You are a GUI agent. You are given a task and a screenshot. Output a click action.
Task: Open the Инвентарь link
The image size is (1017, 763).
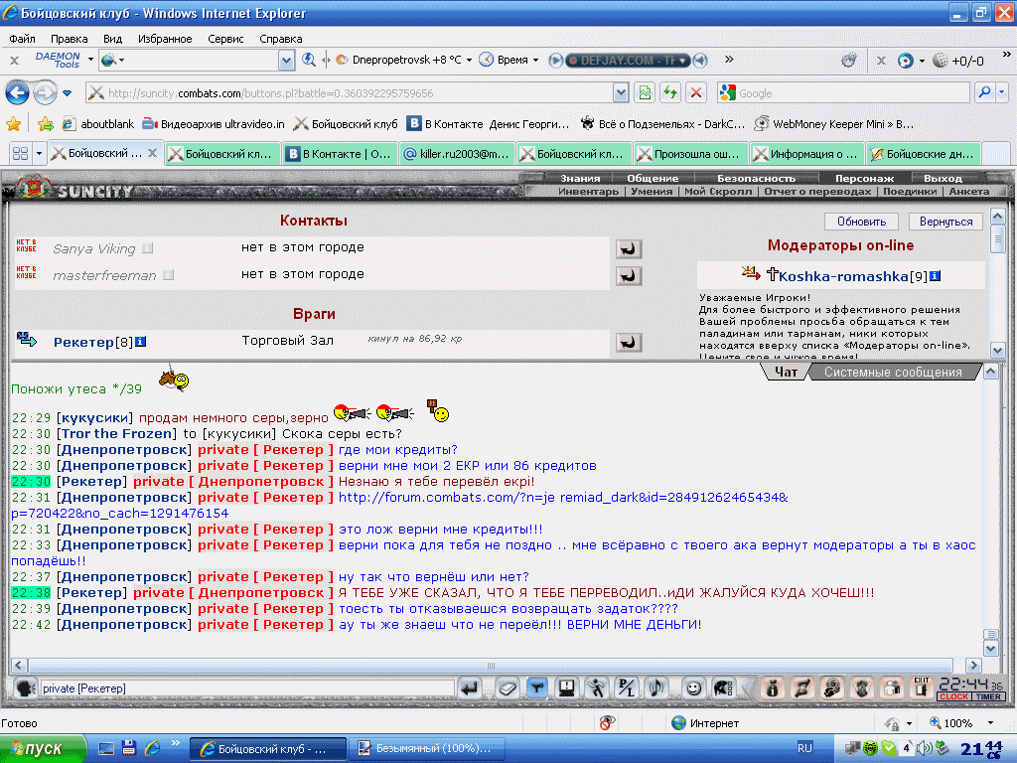click(x=588, y=192)
